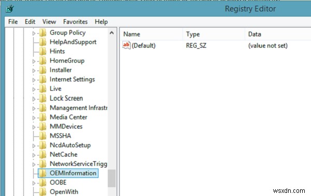311x196 pixels.
Task: Expand the NetworkServiceTriggers key
Action: pos(34,164)
